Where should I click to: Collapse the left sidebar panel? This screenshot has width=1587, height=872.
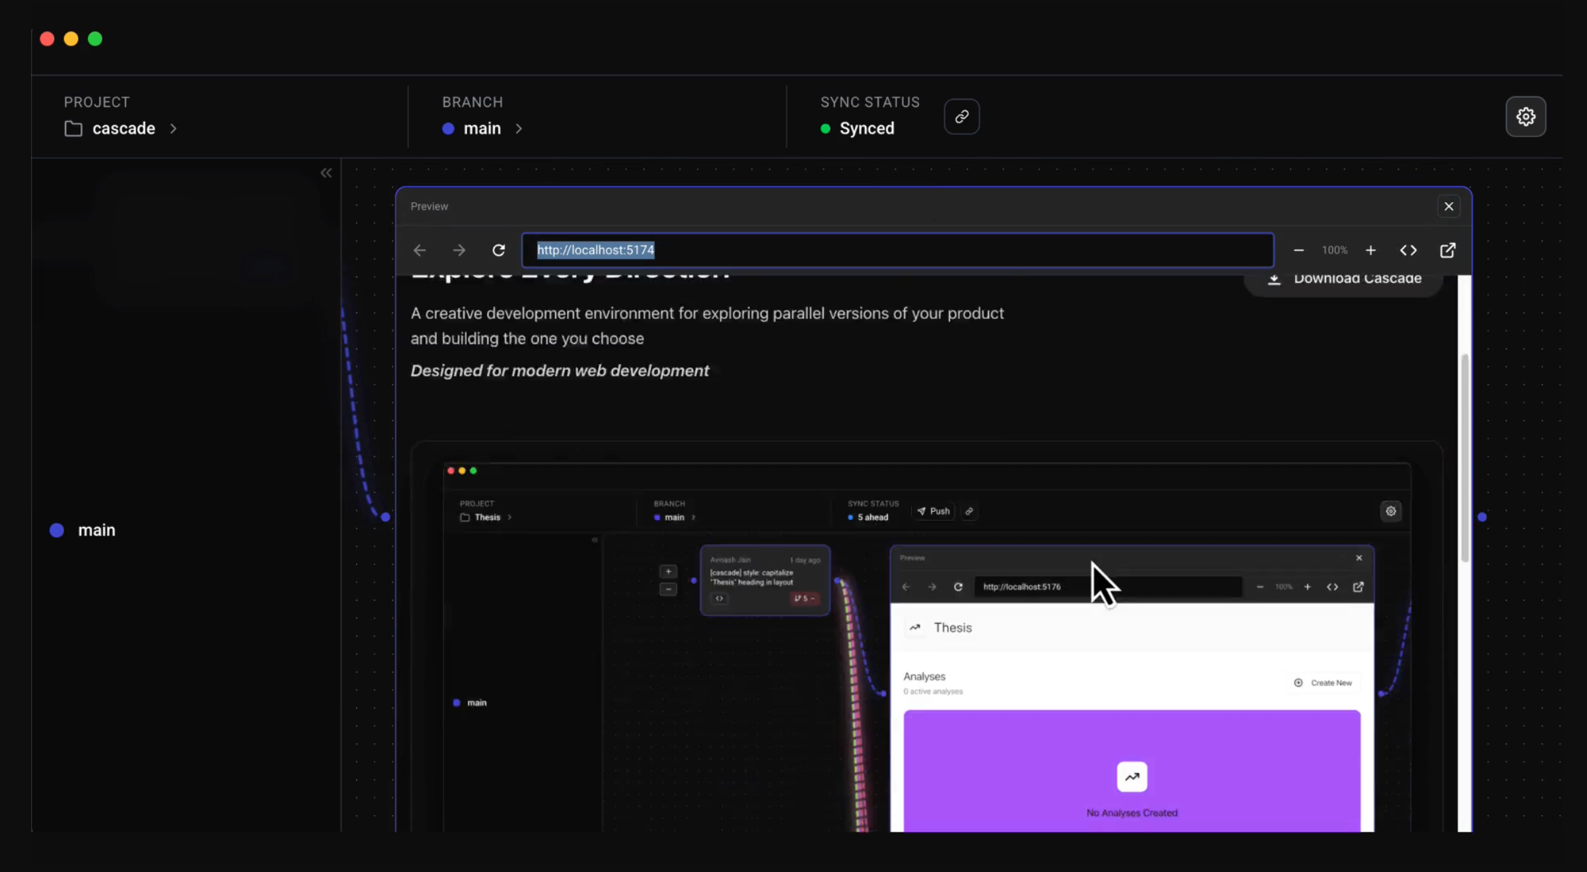(326, 173)
